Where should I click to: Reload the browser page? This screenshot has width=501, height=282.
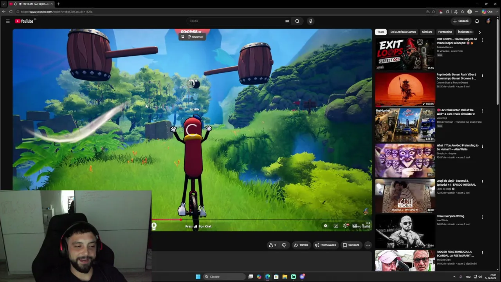pyautogui.click(x=11, y=12)
